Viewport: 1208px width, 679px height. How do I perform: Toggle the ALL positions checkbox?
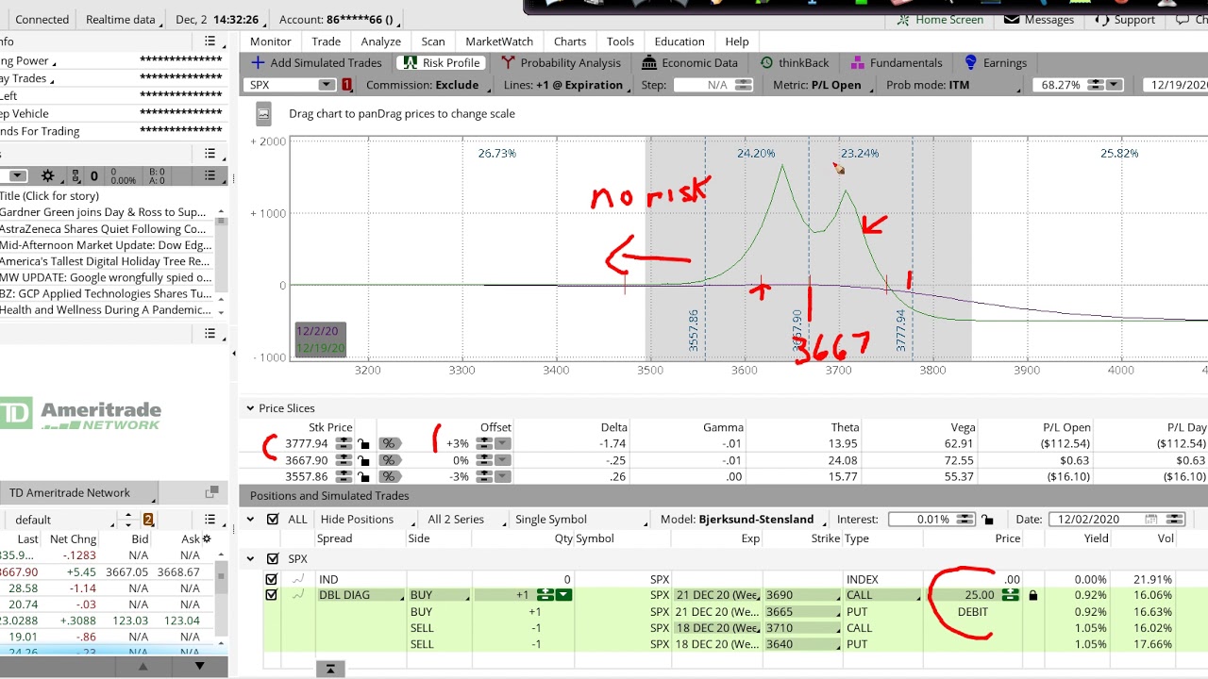point(273,520)
